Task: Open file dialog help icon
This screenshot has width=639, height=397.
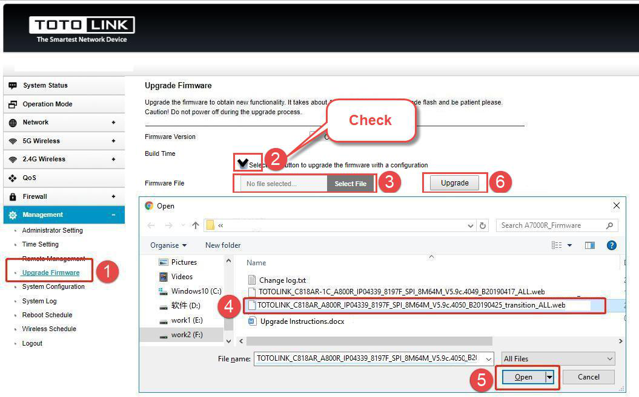Action: [611, 245]
